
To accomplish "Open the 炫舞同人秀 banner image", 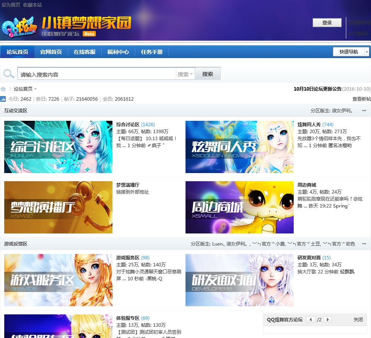I will (240, 147).
